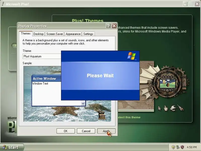
Task: Click the aquarium sample preview image
Action: (67, 94)
